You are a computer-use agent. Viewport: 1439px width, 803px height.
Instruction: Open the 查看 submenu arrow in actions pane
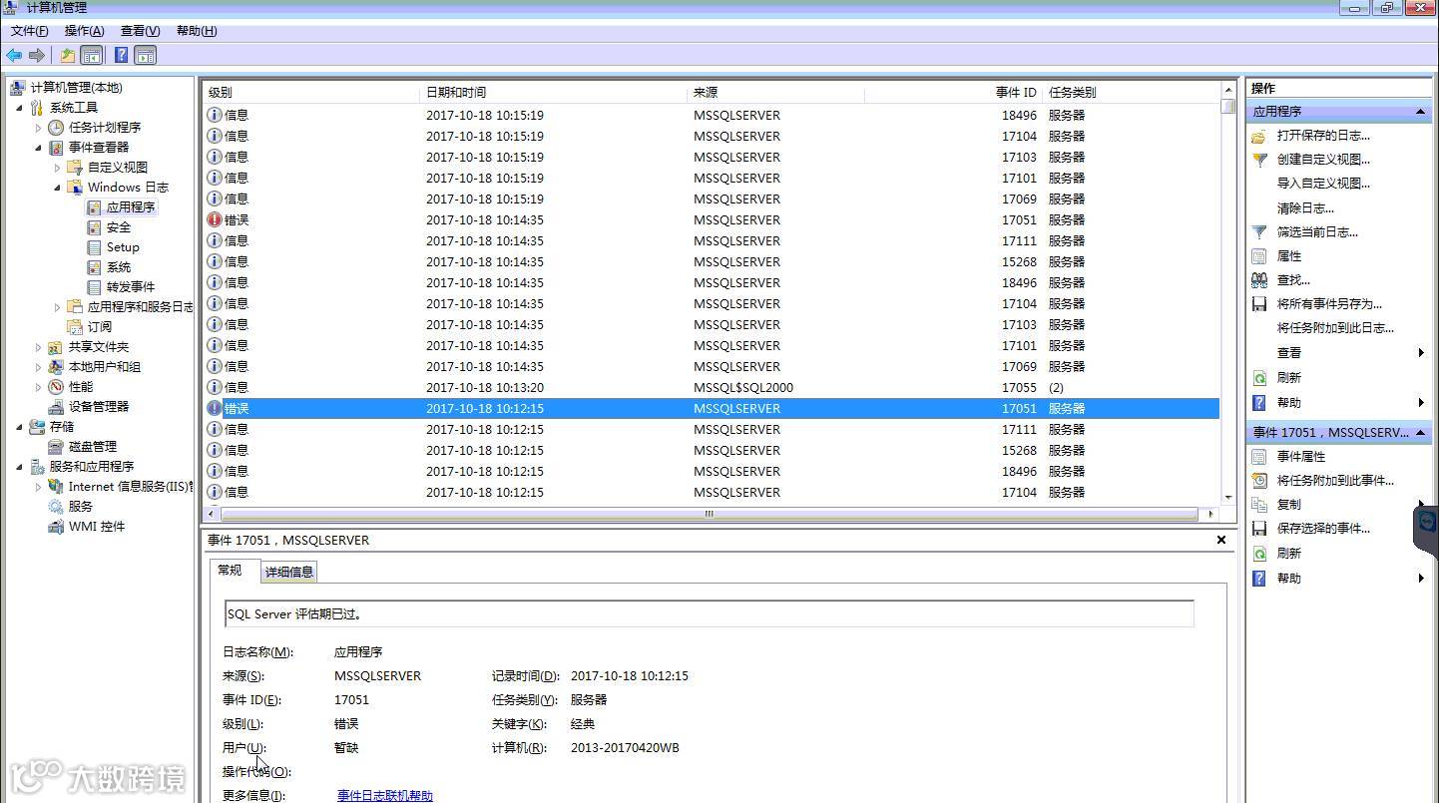click(1421, 353)
